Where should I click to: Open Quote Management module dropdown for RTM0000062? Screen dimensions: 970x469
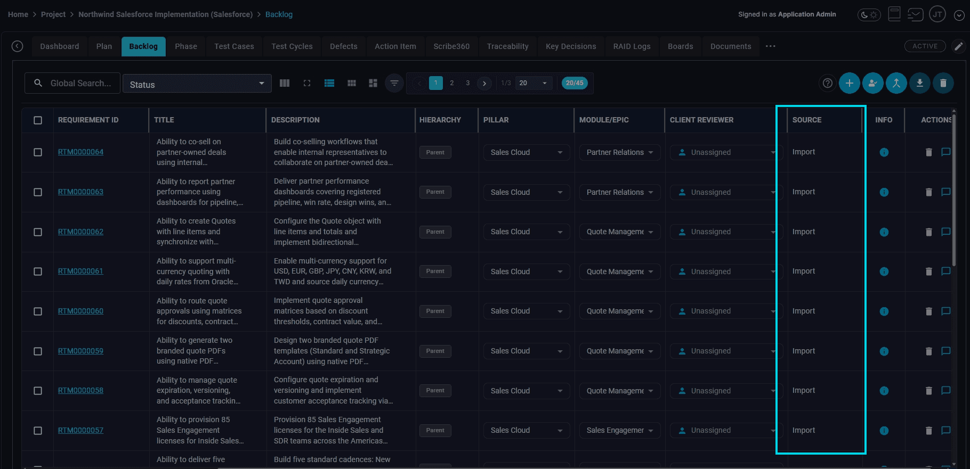(x=620, y=232)
